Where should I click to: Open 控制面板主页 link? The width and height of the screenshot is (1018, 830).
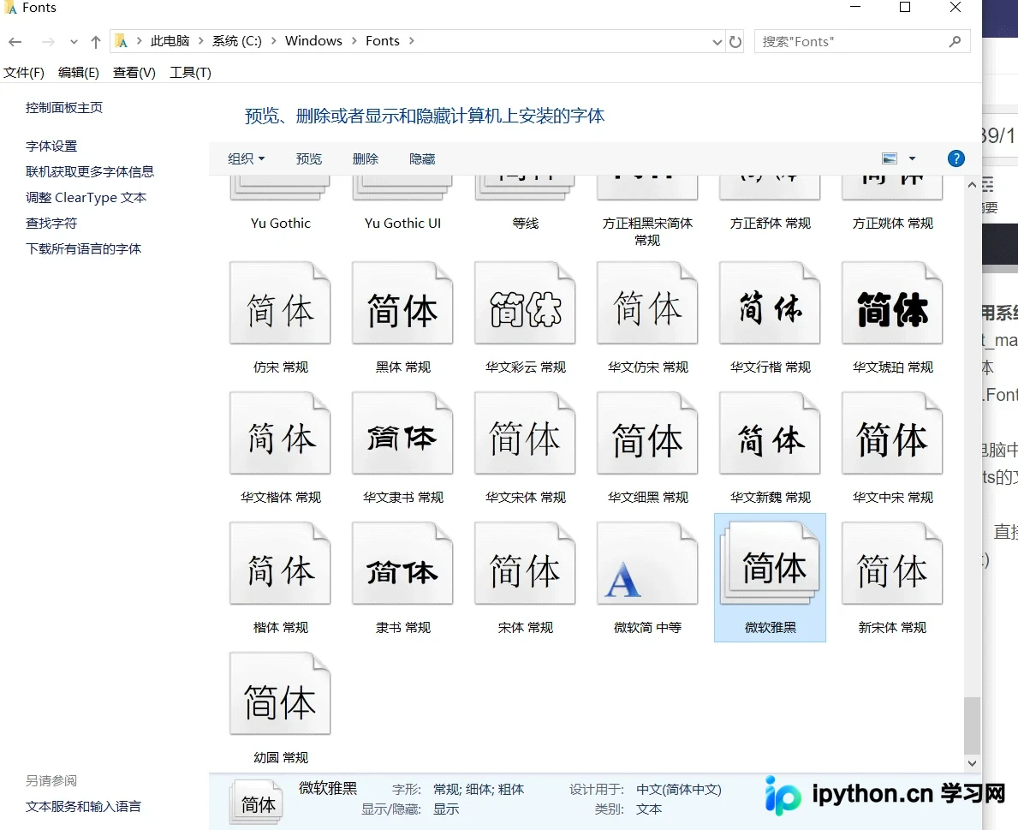point(64,108)
